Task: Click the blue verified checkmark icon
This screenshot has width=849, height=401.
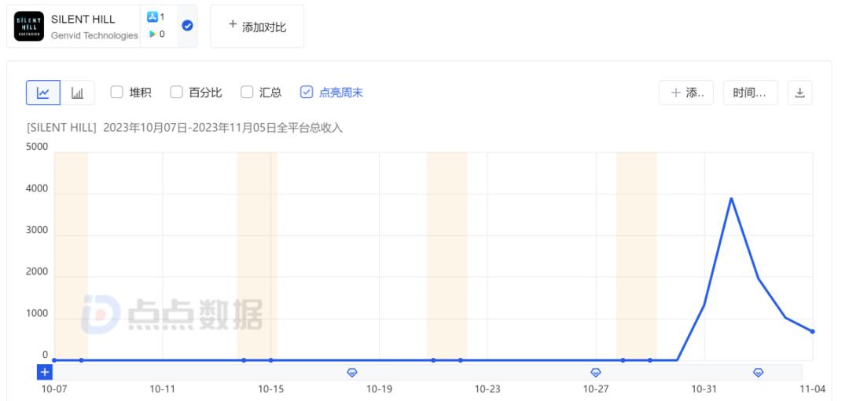Action: click(187, 26)
